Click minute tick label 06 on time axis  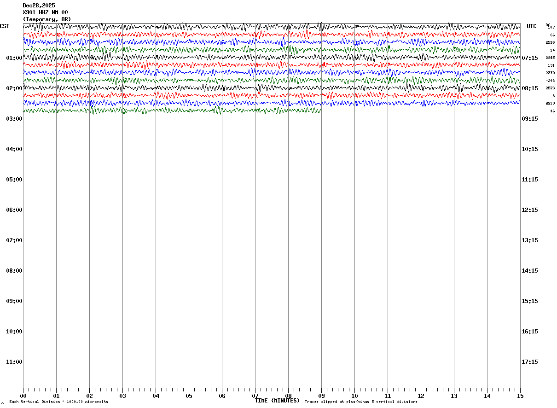pyautogui.click(x=222, y=396)
